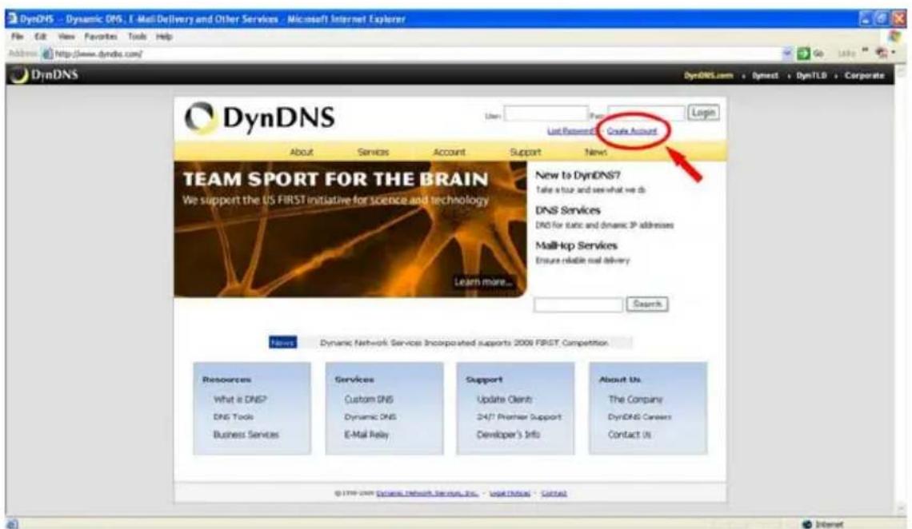Click the DNS Services heading link

(x=568, y=211)
